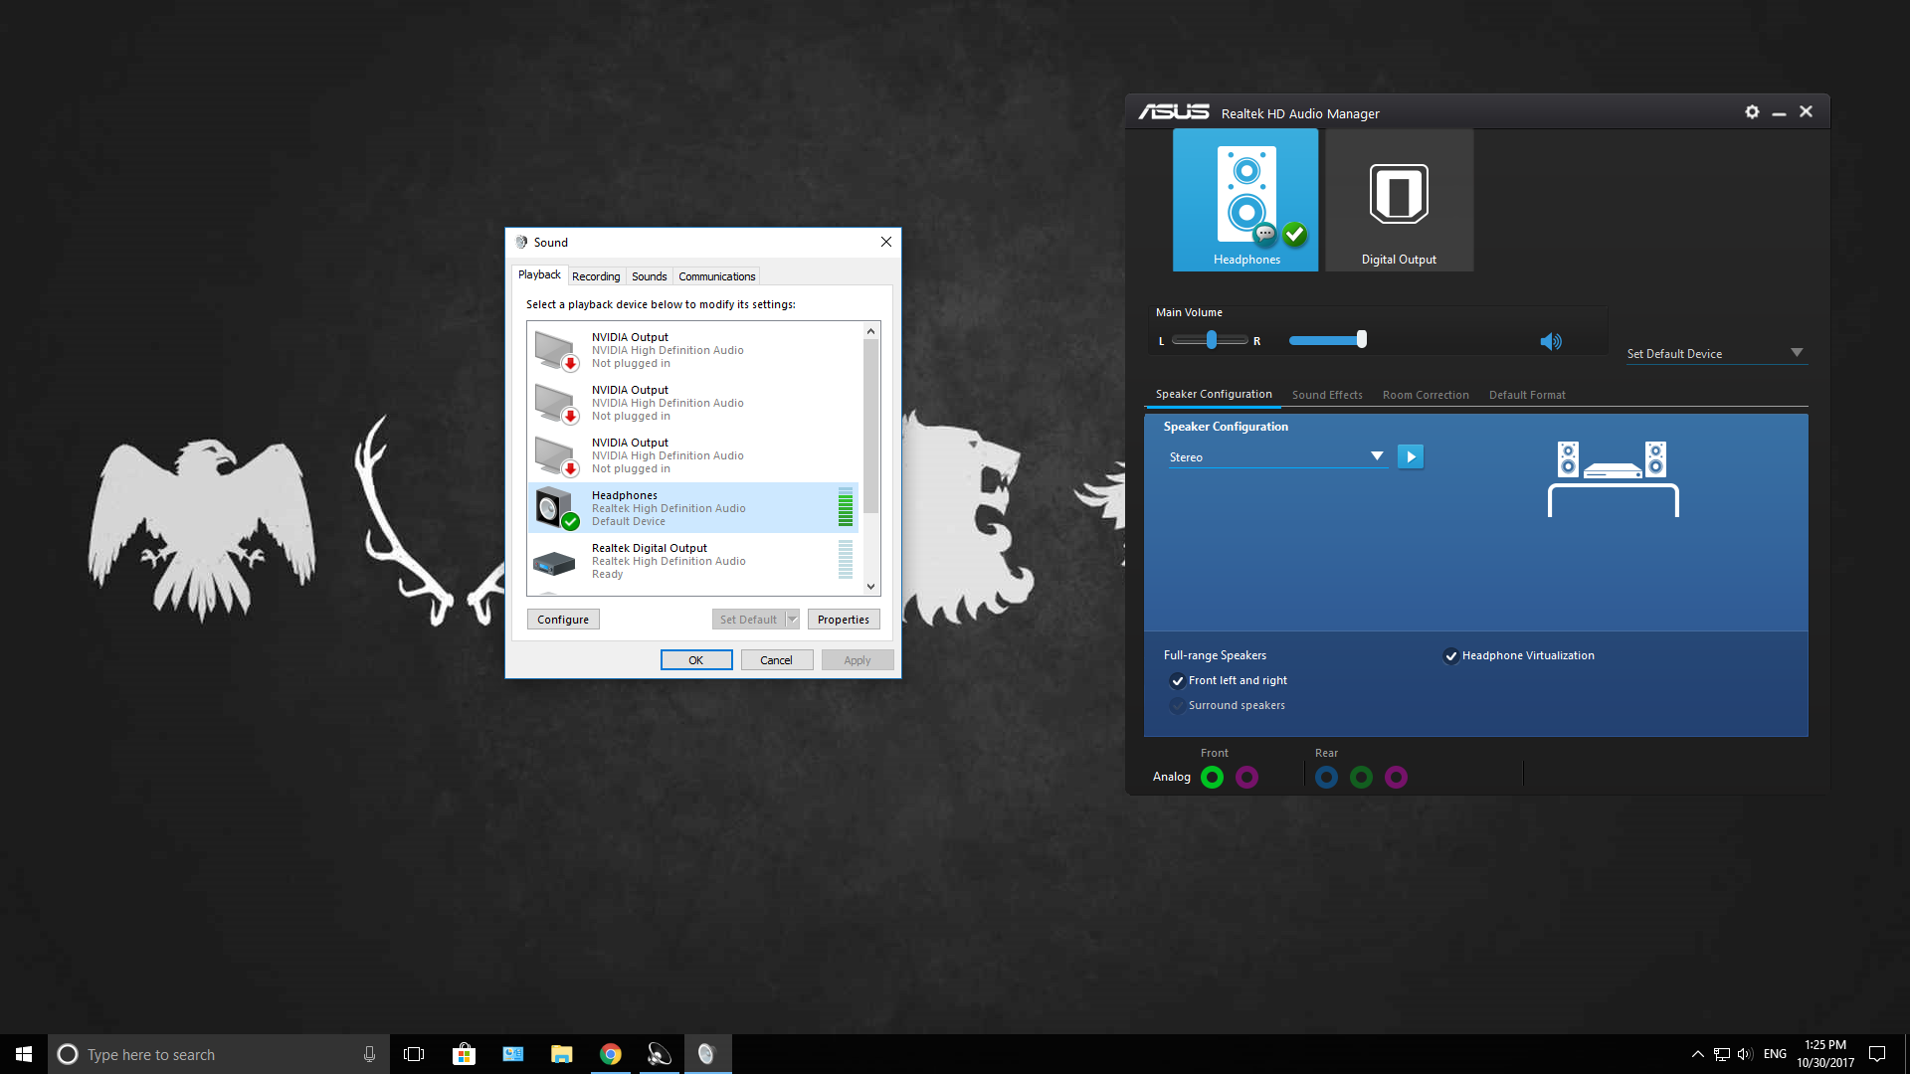Click the playback list scrollbar down arrow

pyautogui.click(x=870, y=587)
